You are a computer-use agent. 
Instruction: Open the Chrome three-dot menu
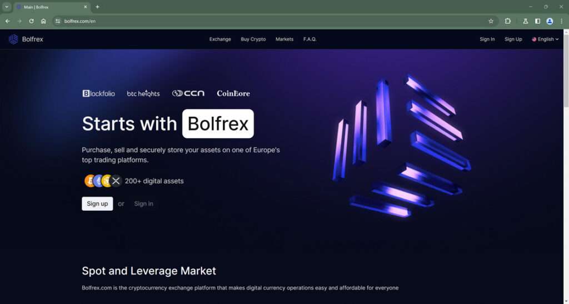pos(561,21)
